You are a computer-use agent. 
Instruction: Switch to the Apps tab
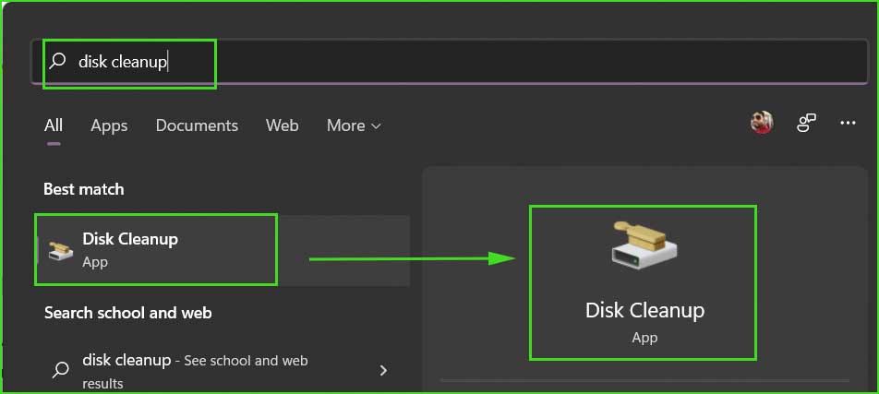109,125
